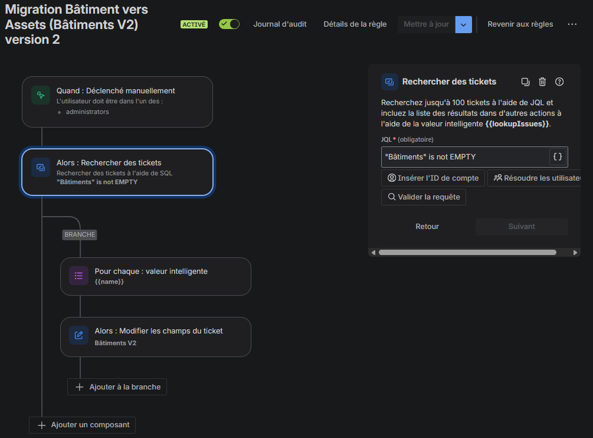Toggle the rule enabled switch
The height and width of the screenshot is (438, 593).
[x=229, y=24]
